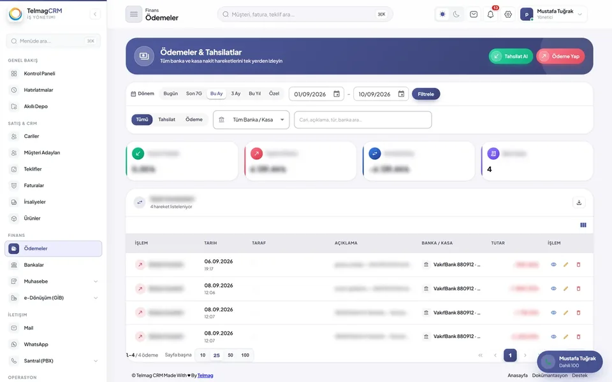The width and height of the screenshot is (612, 382).
Task: Open the hamburger menu beside Ödemeler title
Action: point(133,14)
